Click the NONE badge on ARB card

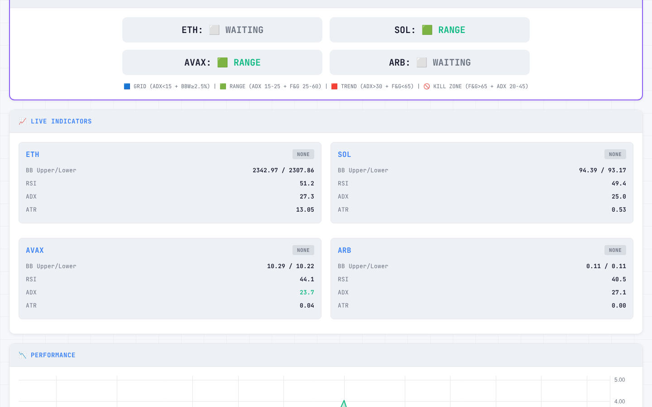(x=615, y=250)
